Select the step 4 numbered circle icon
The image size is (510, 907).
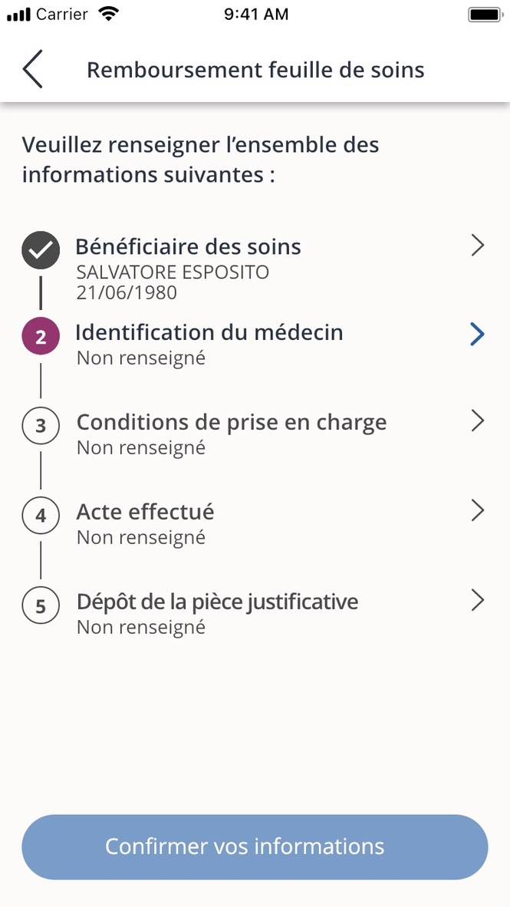[40, 516]
